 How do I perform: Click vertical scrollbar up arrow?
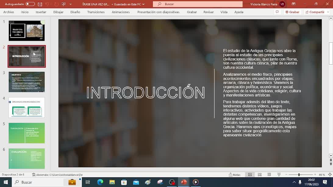pyautogui.click(x=331, y=19)
